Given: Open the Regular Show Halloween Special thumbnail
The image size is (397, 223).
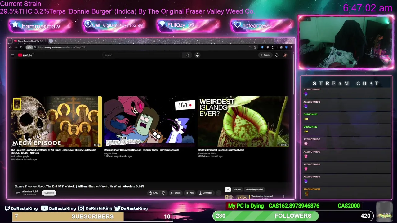Looking at the screenshot, I should point(150,122).
